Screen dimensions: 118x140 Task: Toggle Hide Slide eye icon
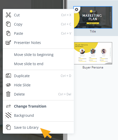(x=8, y=85)
